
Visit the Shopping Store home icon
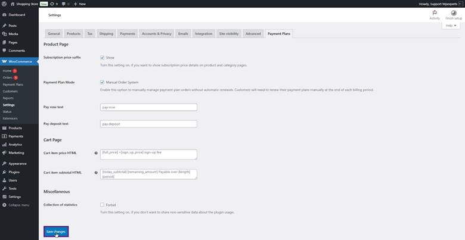pyautogui.click(x=13, y=4)
